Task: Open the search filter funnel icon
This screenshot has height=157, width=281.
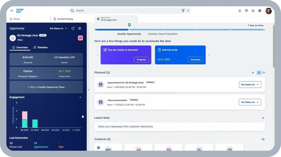Action: [183, 11]
